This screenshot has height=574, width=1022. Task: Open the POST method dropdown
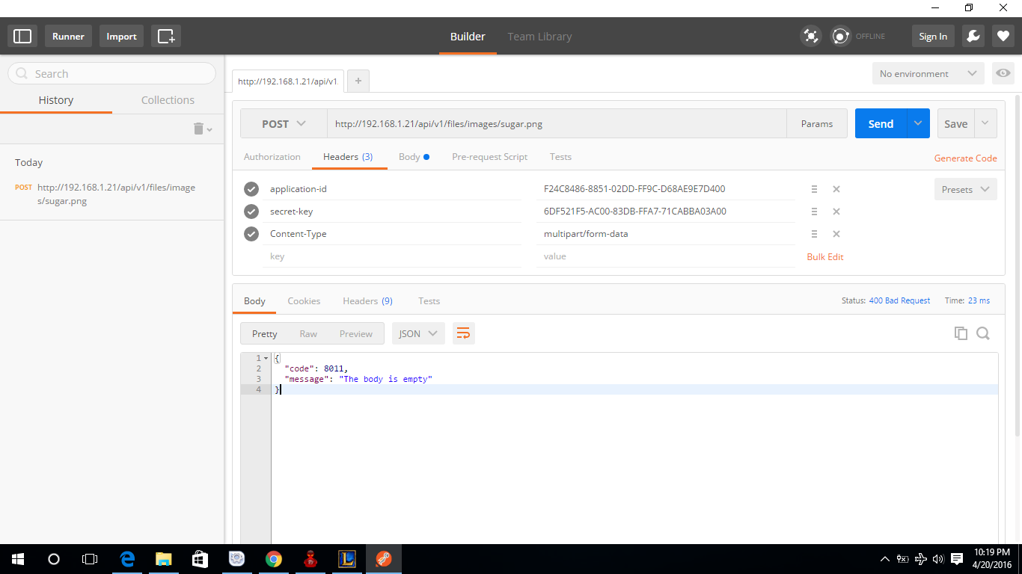pos(284,124)
